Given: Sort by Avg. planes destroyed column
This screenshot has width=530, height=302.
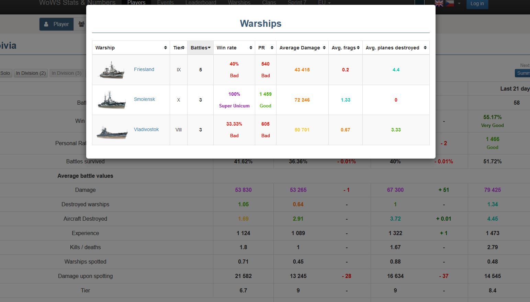Looking at the screenshot, I should [396, 48].
